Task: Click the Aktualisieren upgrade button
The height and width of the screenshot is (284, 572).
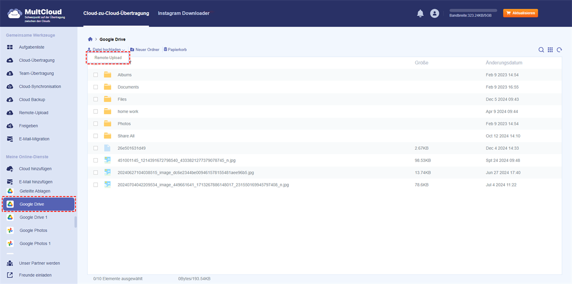Action: (521, 13)
